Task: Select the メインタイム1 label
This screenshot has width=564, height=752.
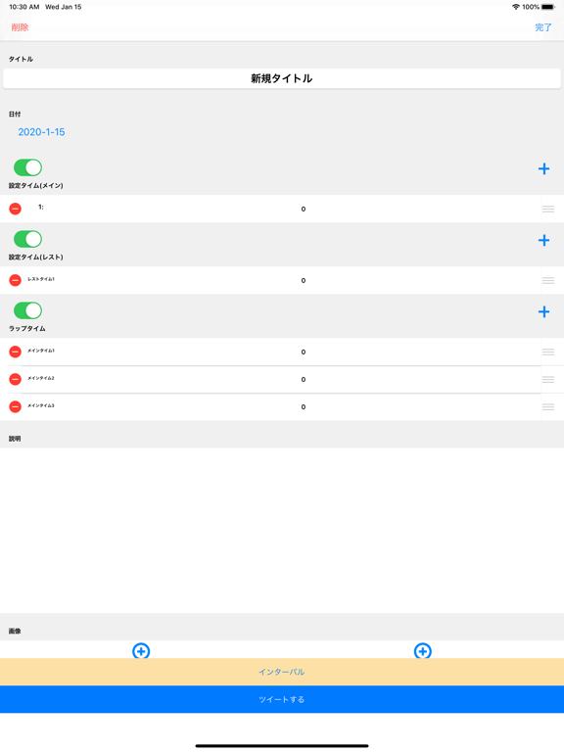Action: [41, 351]
